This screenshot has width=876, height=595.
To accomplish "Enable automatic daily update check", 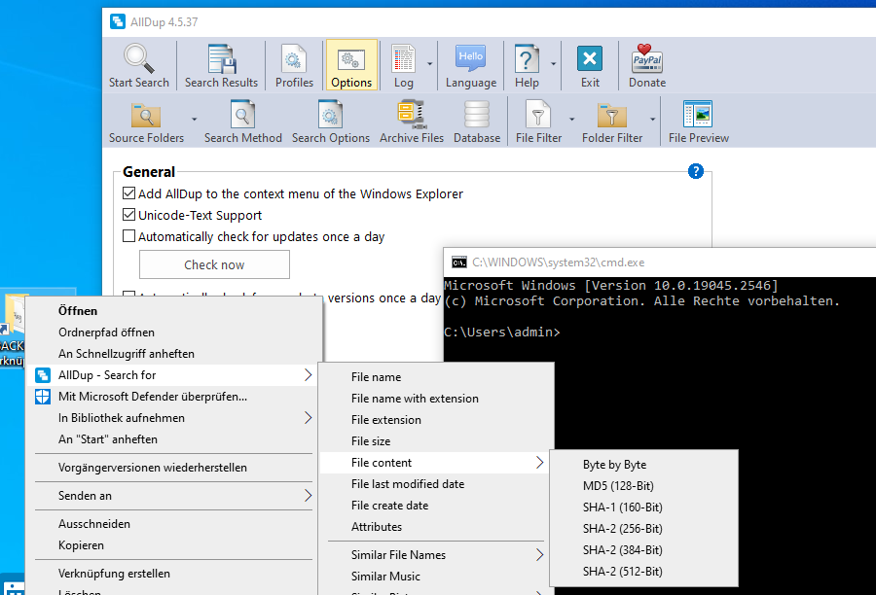I will click(129, 236).
